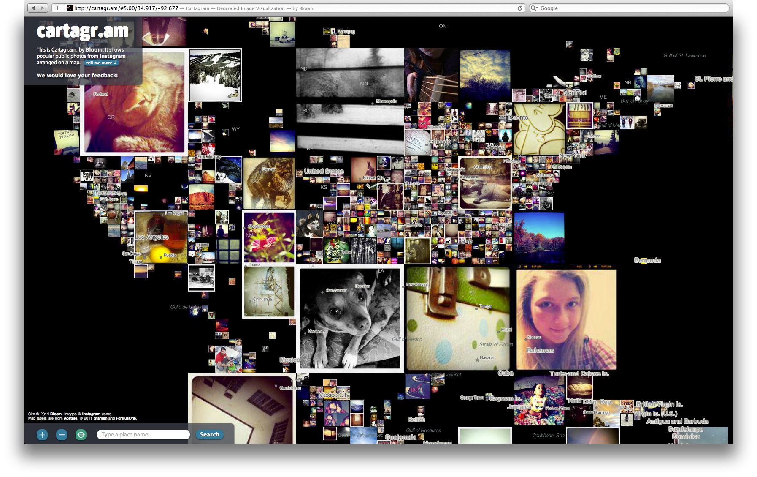
Task: Reload the page with the refresh icon
Action: click(x=520, y=8)
